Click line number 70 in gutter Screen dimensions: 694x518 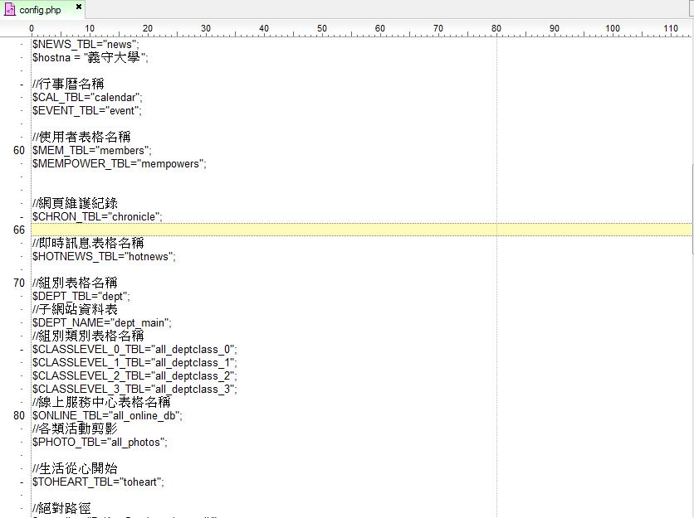tap(19, 283)
